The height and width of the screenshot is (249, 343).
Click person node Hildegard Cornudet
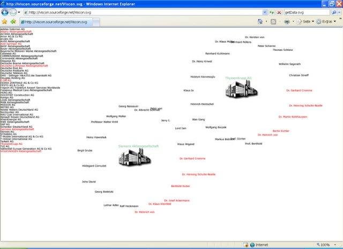click(94, 166)
